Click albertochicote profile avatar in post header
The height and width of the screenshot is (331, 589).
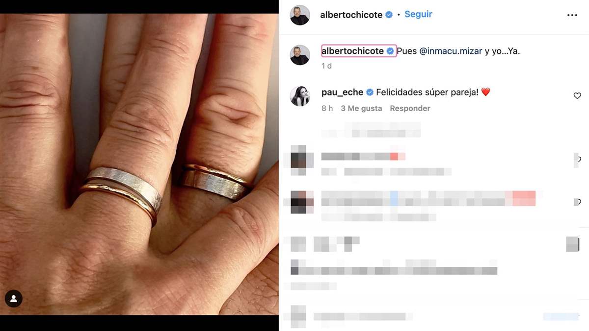click(x=300, y=15)
